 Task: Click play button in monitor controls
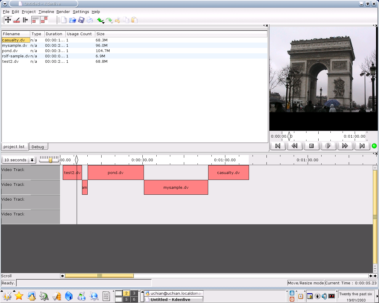(x=328, y=146)
